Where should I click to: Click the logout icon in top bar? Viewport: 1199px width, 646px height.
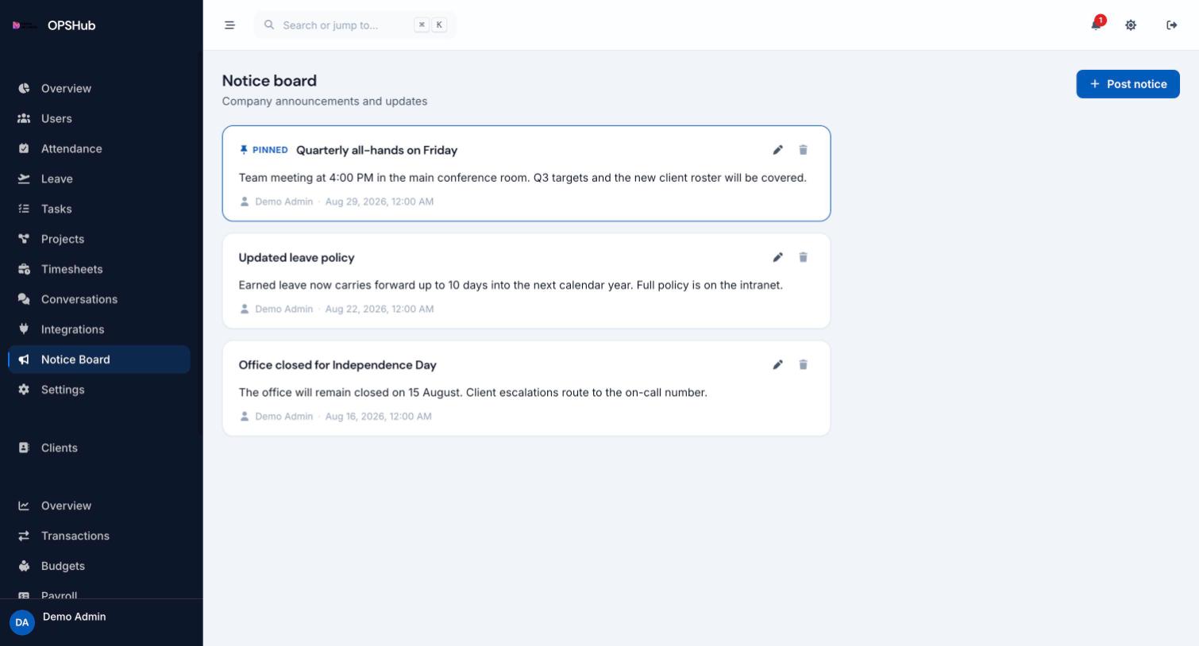[x=1171, y=25]
